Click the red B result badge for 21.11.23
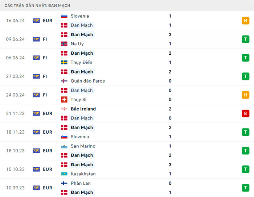Viewport: 254px width, 197px height. coord(246,114)
